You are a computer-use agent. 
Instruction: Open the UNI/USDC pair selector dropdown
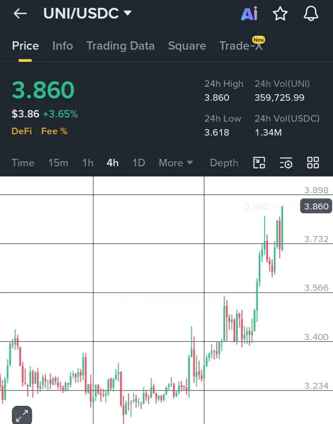[x=87, y=13]
